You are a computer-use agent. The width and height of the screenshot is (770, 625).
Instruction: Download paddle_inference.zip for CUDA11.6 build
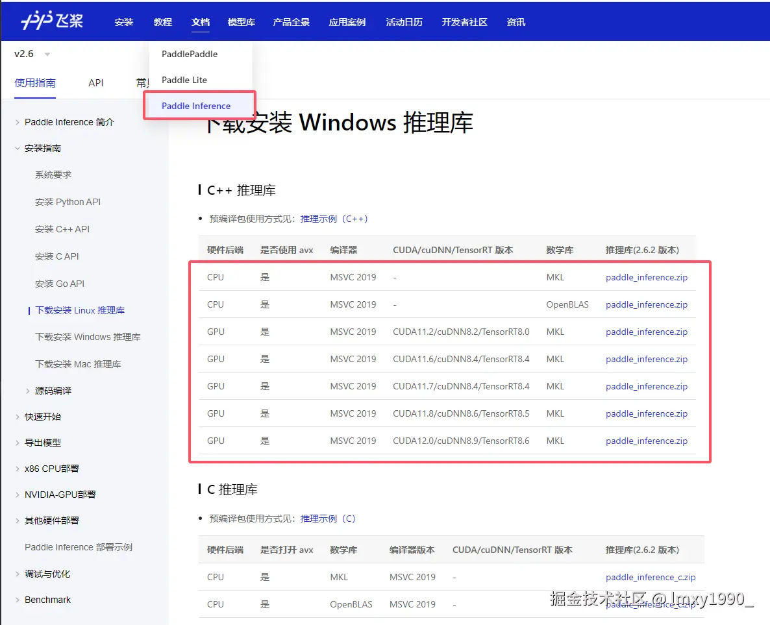coord(646,360)
